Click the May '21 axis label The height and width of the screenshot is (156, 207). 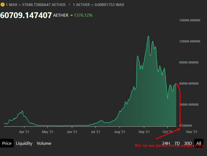click(x=48, y=132)
